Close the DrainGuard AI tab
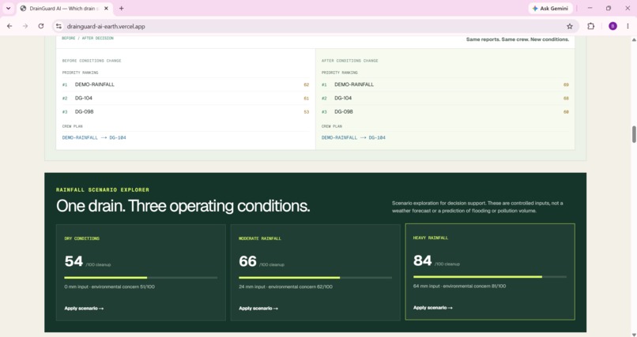637x337 pixels. tap(107, 8)
